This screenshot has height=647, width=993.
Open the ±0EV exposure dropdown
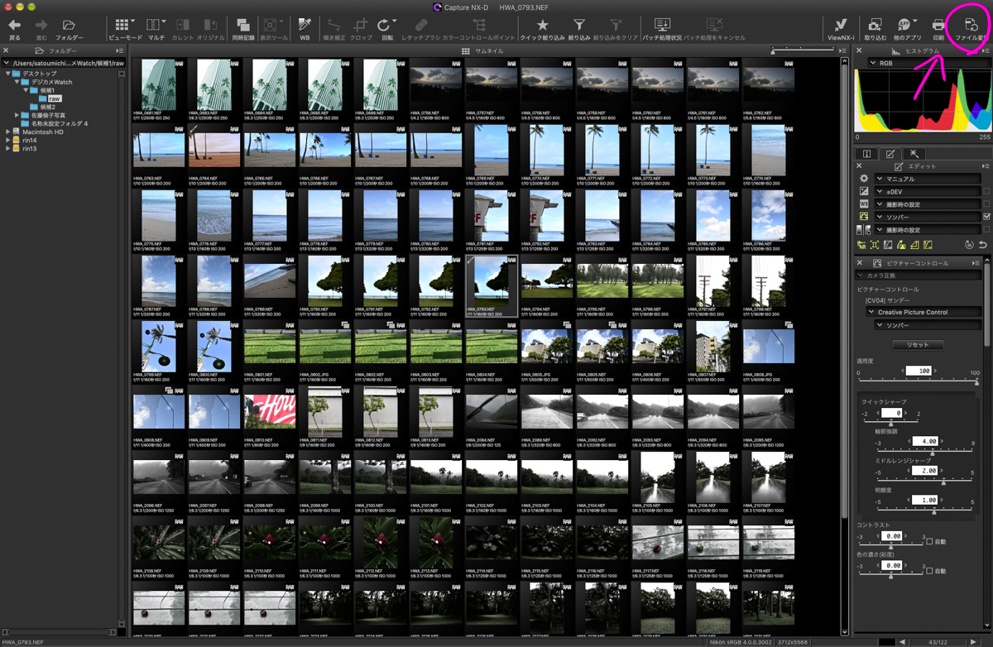pos(927,191)
